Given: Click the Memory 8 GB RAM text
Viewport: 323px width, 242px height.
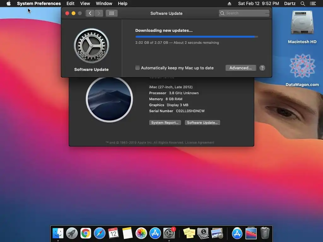Looking at the screenshot, I should point(166,99).
